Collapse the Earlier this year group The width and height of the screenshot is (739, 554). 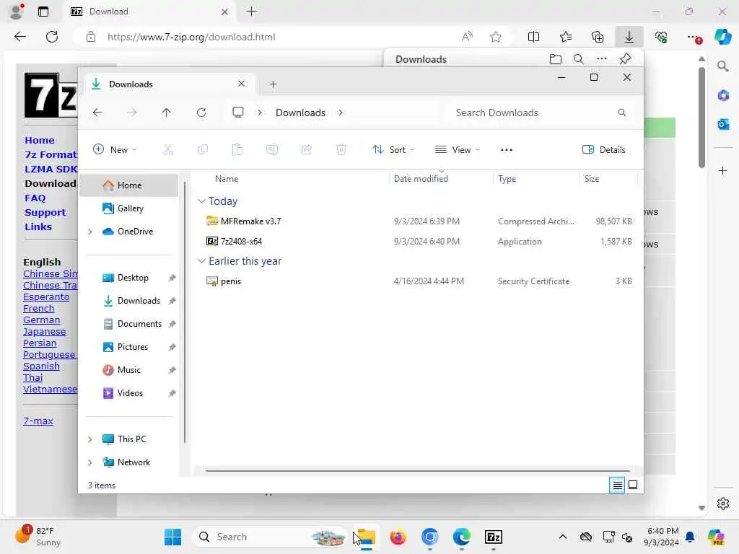pos(202,261)
